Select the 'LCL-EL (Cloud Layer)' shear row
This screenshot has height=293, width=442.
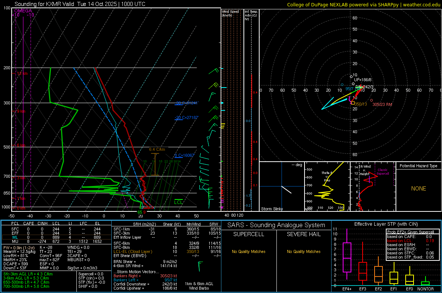167,251
